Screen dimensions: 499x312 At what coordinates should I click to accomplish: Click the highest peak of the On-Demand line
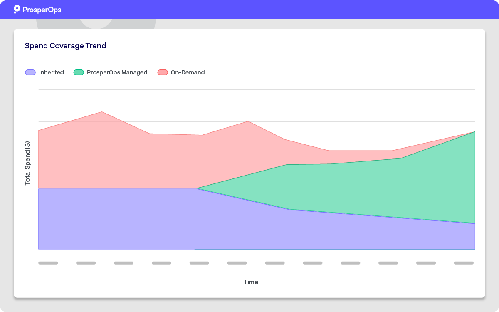pos(102,112)
